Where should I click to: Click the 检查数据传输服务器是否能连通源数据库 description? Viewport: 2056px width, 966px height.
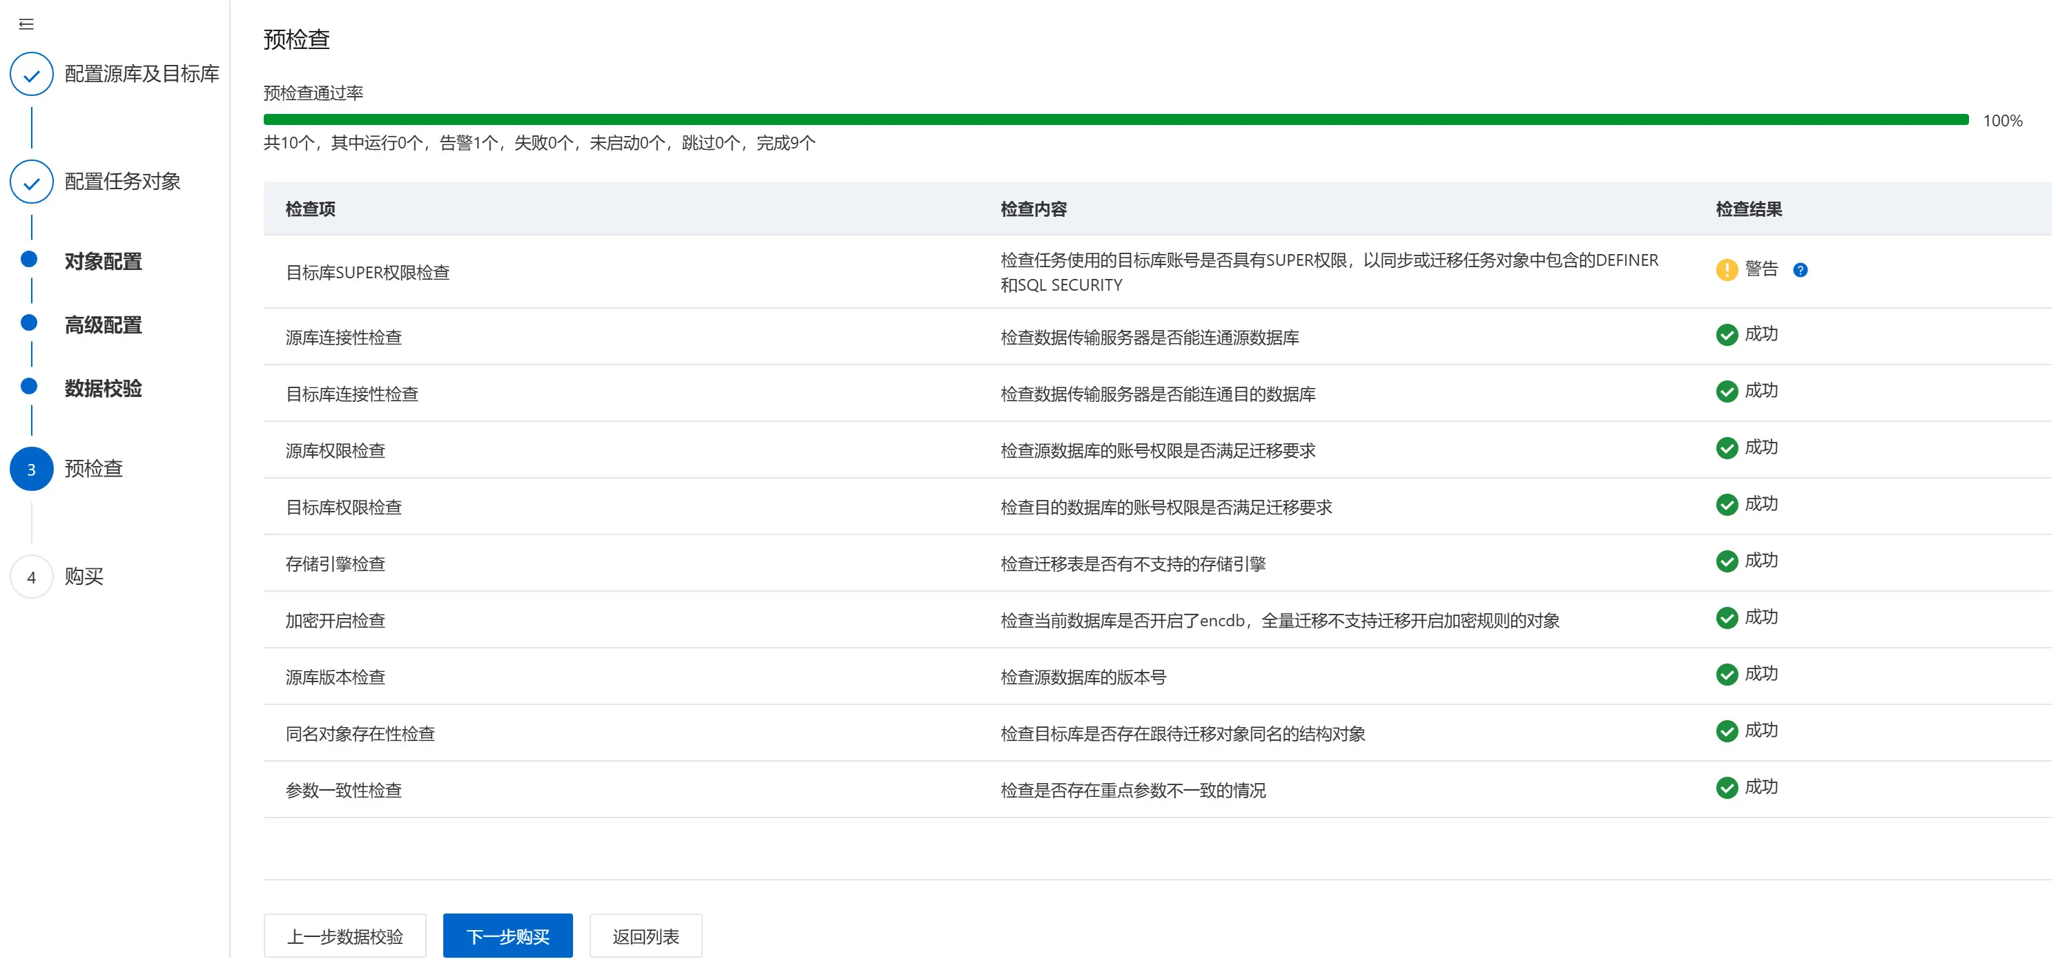pos(1150,338)
